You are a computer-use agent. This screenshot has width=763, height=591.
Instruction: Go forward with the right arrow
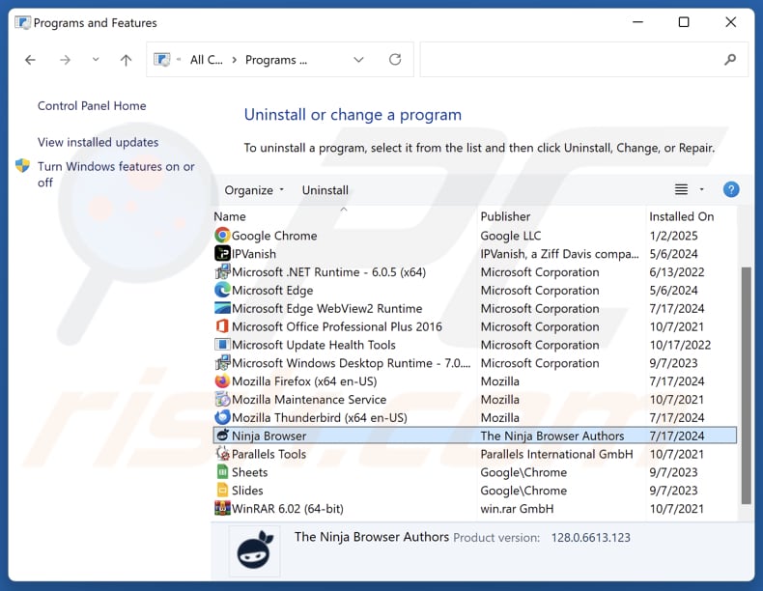[x=66, y=60]
